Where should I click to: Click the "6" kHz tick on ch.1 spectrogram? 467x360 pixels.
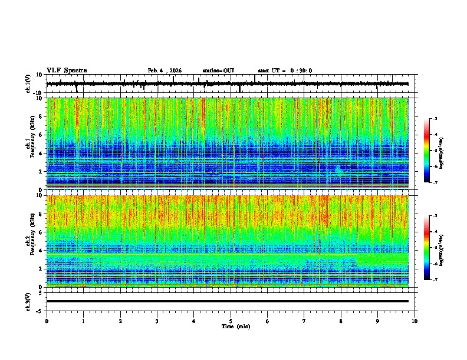click(41, 135)
